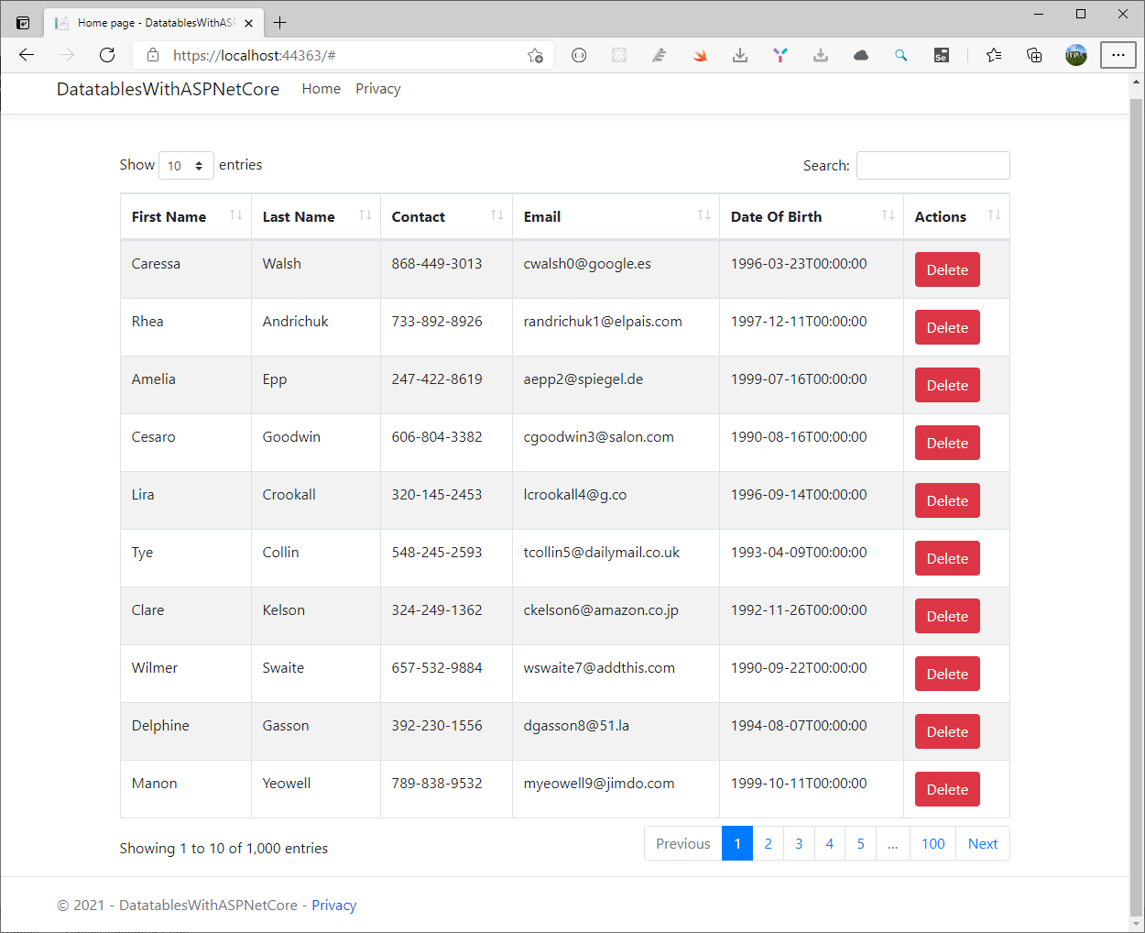
Task: Open the cloud extension in the toolbar
Action: 860,55
